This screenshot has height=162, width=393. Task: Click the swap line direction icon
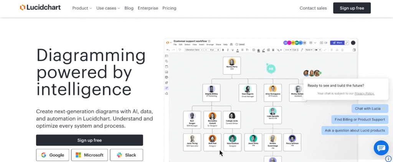tap(325, 50)
